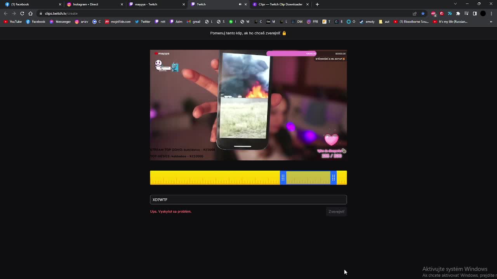Viewport: 497px width, 279px height.
Task: Click the share page icon
Action: [x=415, y=14]
